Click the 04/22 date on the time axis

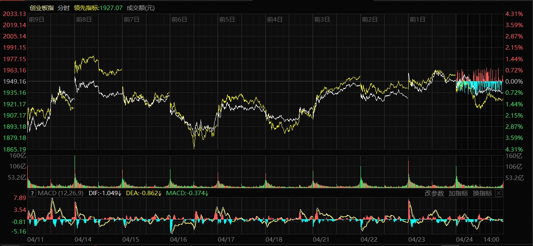click(369, 240)
